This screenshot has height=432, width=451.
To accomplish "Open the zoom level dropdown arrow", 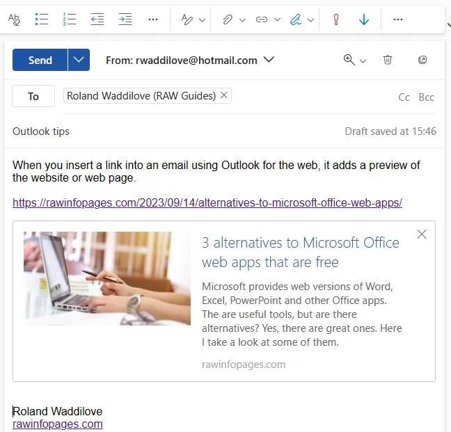I will coord(363,61).
